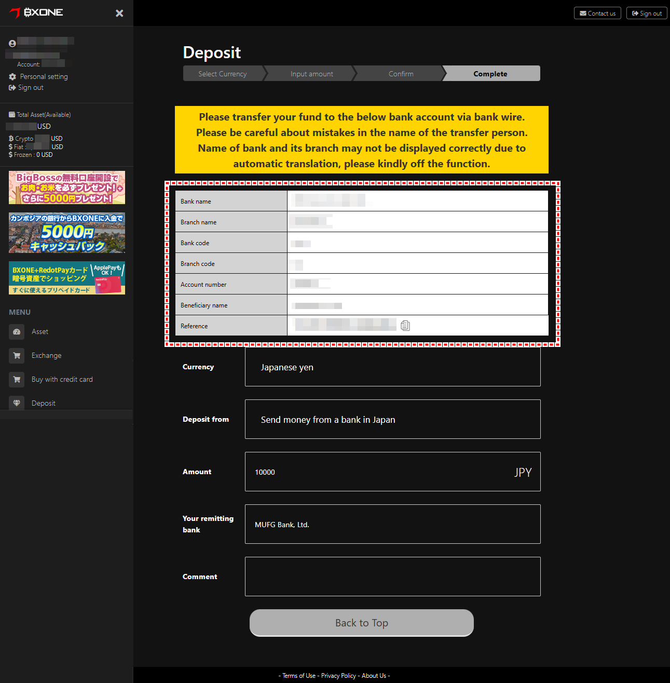Image resolution: width=670 pixels, height=683 pixels.
Task: Click the Back to Top button
Action: [362, 623]
